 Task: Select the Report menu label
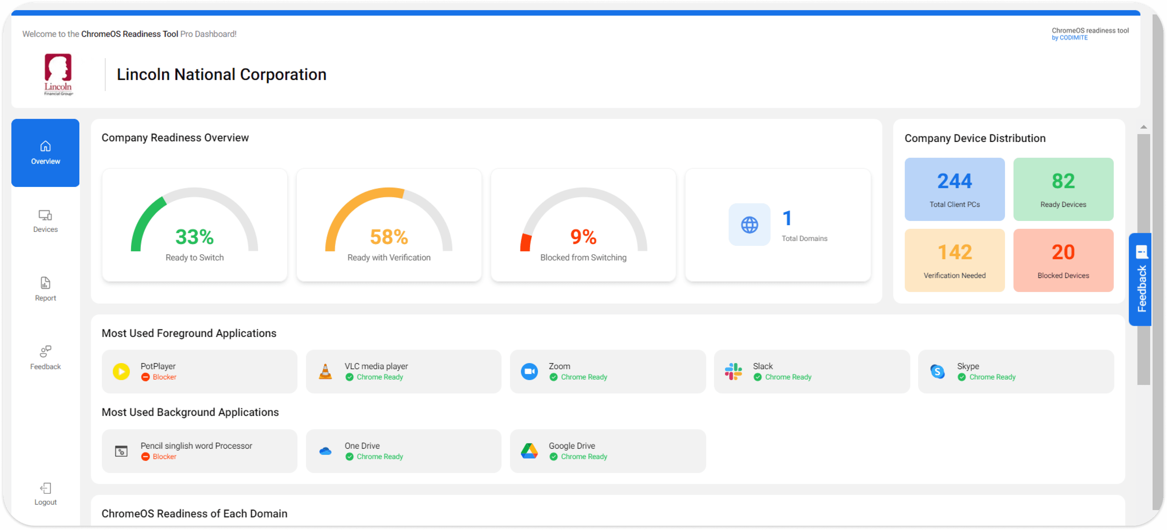(x=45, y=298)
